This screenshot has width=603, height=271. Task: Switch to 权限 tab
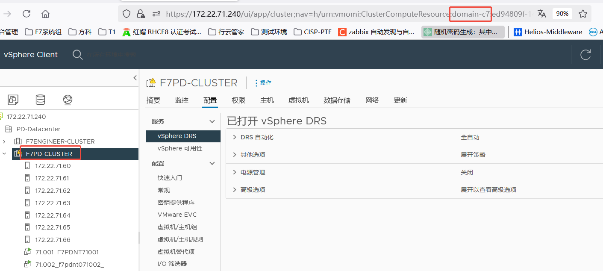click(x=238, y=100)
